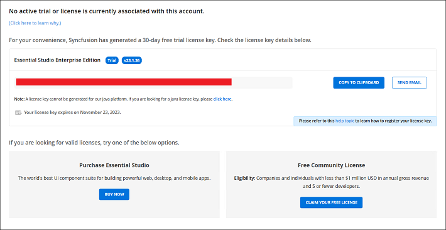Click the Java platform note text
This screenshot has height=230, width=446.
coord(123,99)
